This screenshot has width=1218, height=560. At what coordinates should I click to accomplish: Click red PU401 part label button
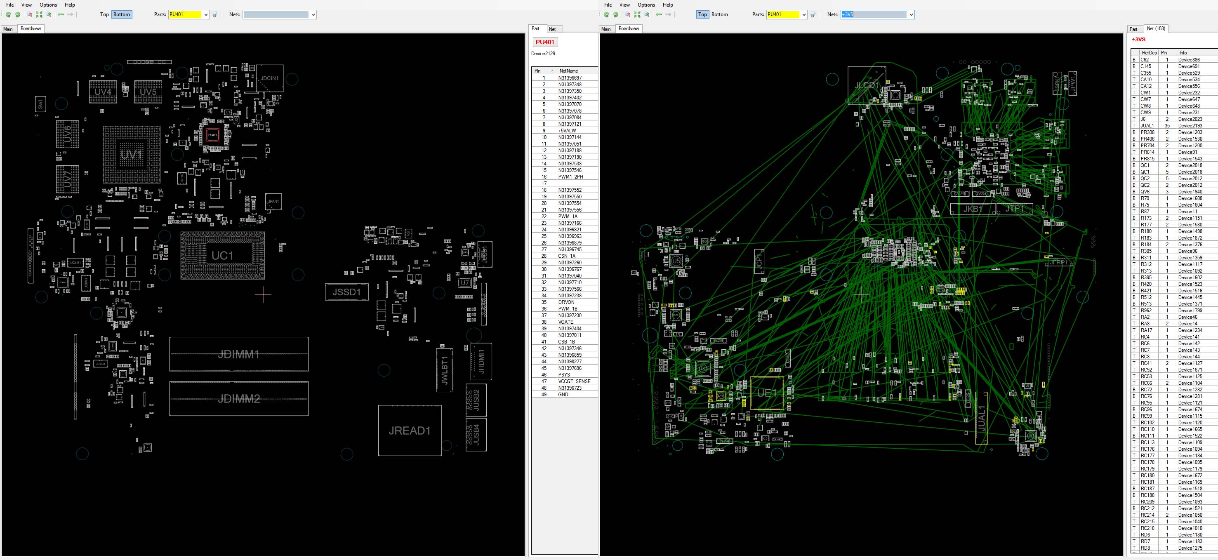tap(545, 42)
